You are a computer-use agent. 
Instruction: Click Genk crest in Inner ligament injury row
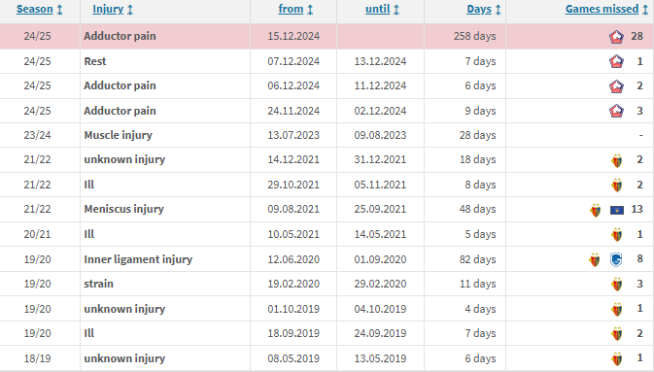(616, 259)
